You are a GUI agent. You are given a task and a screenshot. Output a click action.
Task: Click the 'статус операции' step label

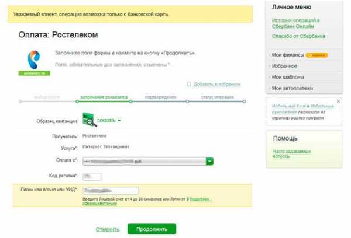[218, 97]
